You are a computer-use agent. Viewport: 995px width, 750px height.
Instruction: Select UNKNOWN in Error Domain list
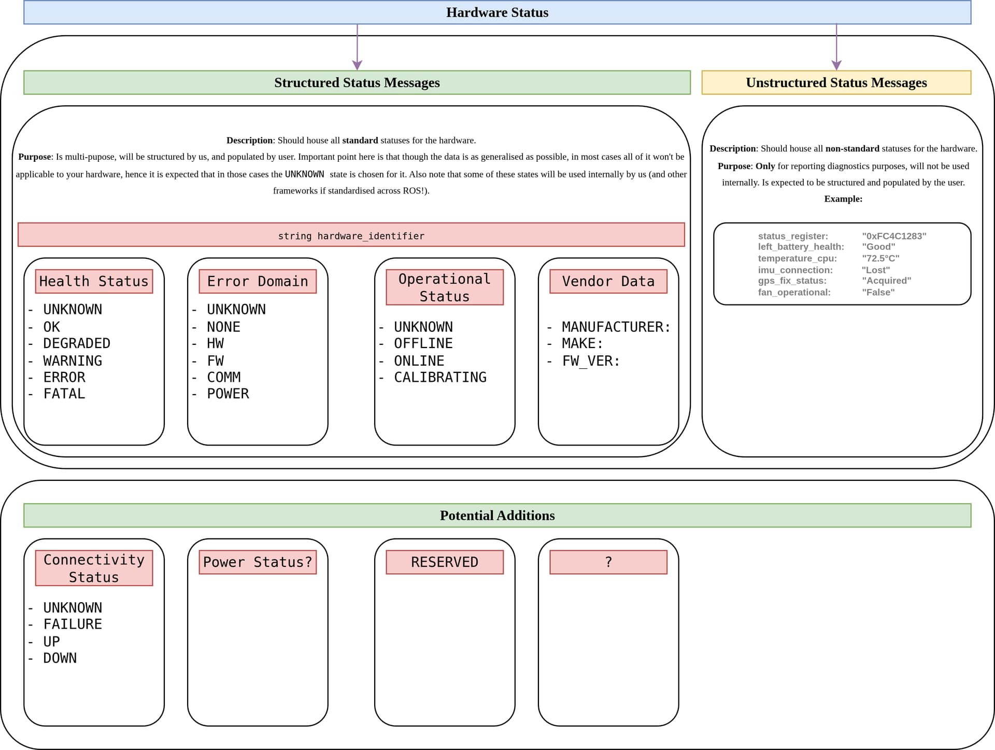coord(236,309)
